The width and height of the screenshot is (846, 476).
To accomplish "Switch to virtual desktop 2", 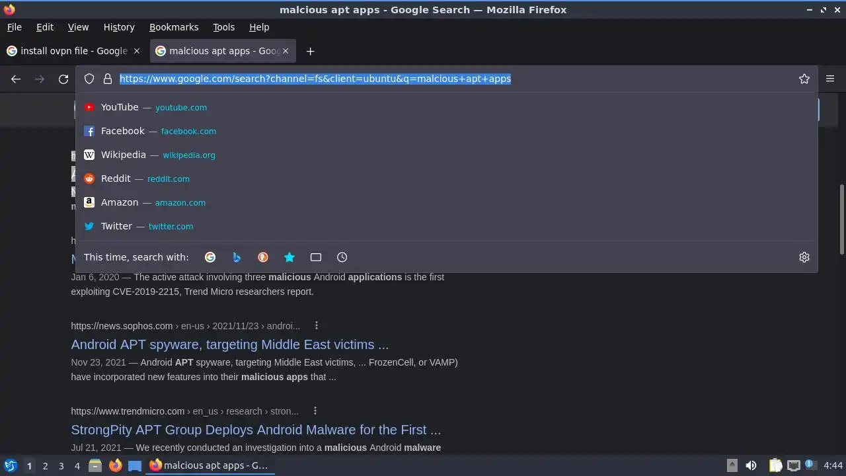I will tap(45, 465).
